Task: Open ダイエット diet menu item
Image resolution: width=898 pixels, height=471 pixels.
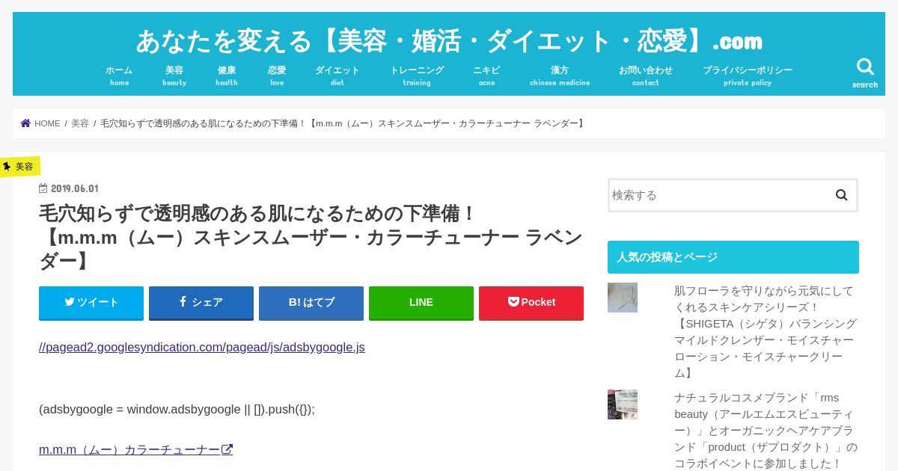Action: [337, 76]
